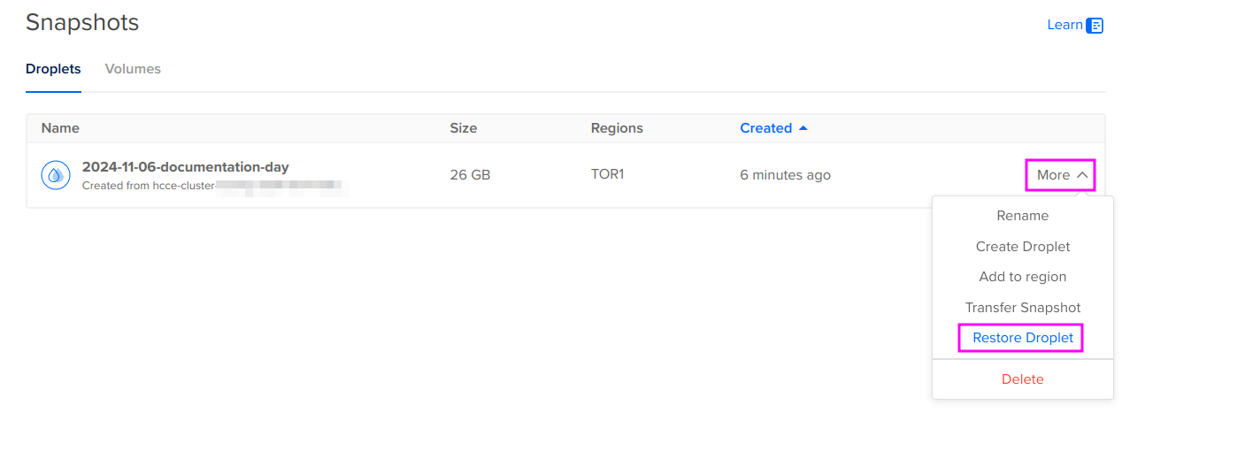1245x459 pixels.
Task: Click the Learn documentation icon
Action: click(1095, 25)
